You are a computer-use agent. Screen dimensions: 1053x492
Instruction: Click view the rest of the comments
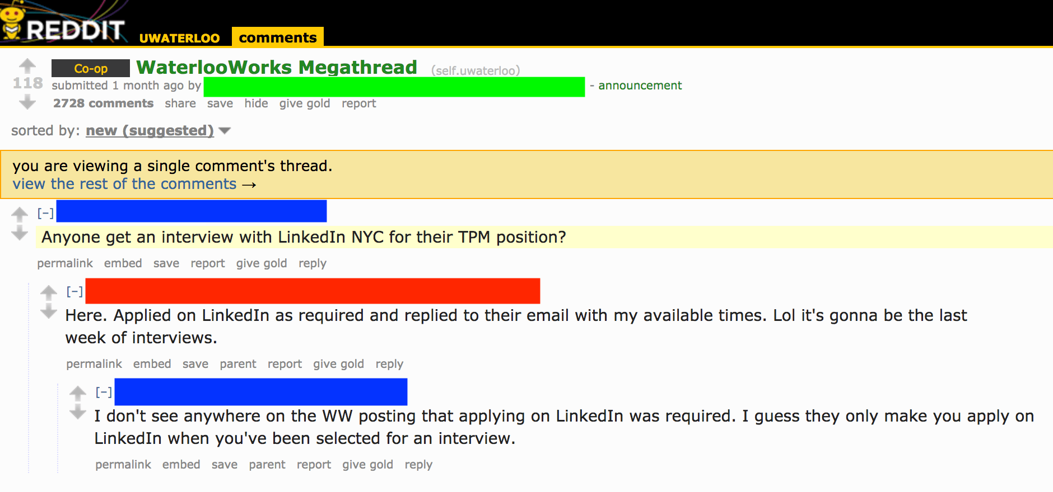pos(134,184)
